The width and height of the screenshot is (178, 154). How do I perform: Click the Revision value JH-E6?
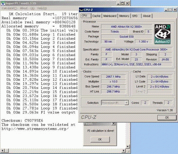point(165,59)
